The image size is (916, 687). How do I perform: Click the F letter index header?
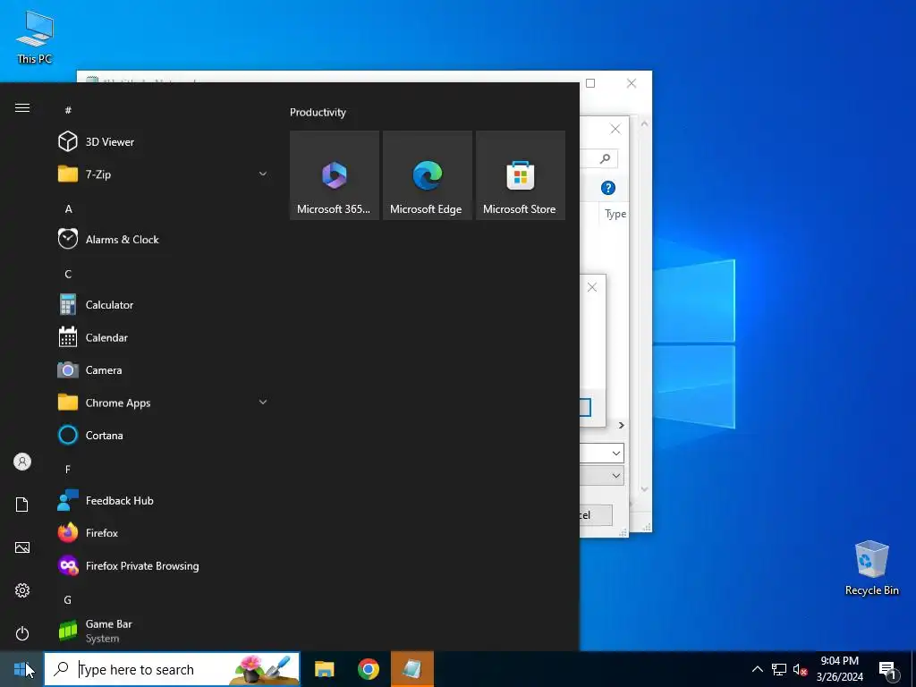coord(68,469)
